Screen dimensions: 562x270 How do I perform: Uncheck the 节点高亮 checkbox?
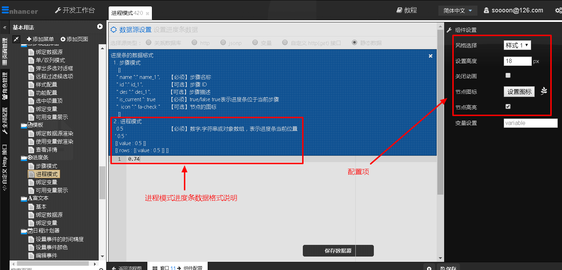click(508, 107)
